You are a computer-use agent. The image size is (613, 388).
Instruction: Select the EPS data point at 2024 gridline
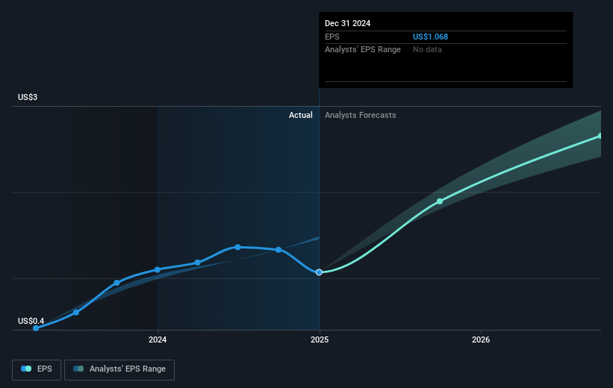pos(158,269)
